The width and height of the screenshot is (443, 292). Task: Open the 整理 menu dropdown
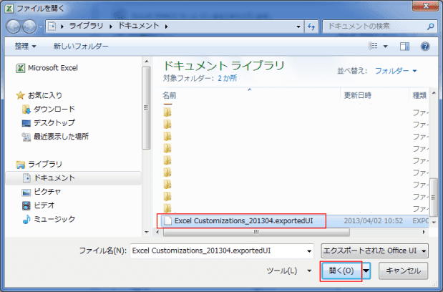click(26, 46)
